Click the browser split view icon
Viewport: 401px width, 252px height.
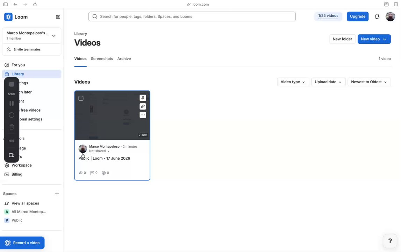click(396, 4)
